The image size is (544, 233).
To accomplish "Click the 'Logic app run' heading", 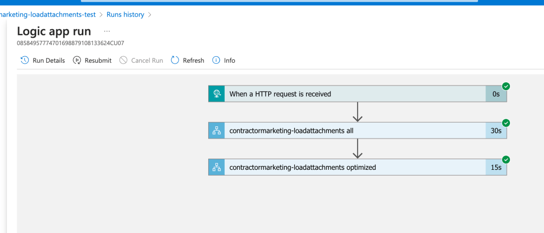I will pos(54,31).
